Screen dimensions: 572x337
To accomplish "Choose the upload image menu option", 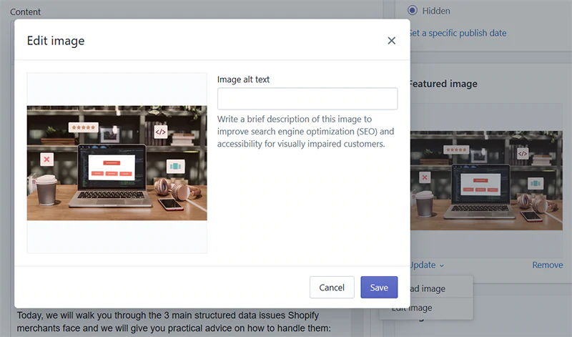I will [x=428, y=288].
